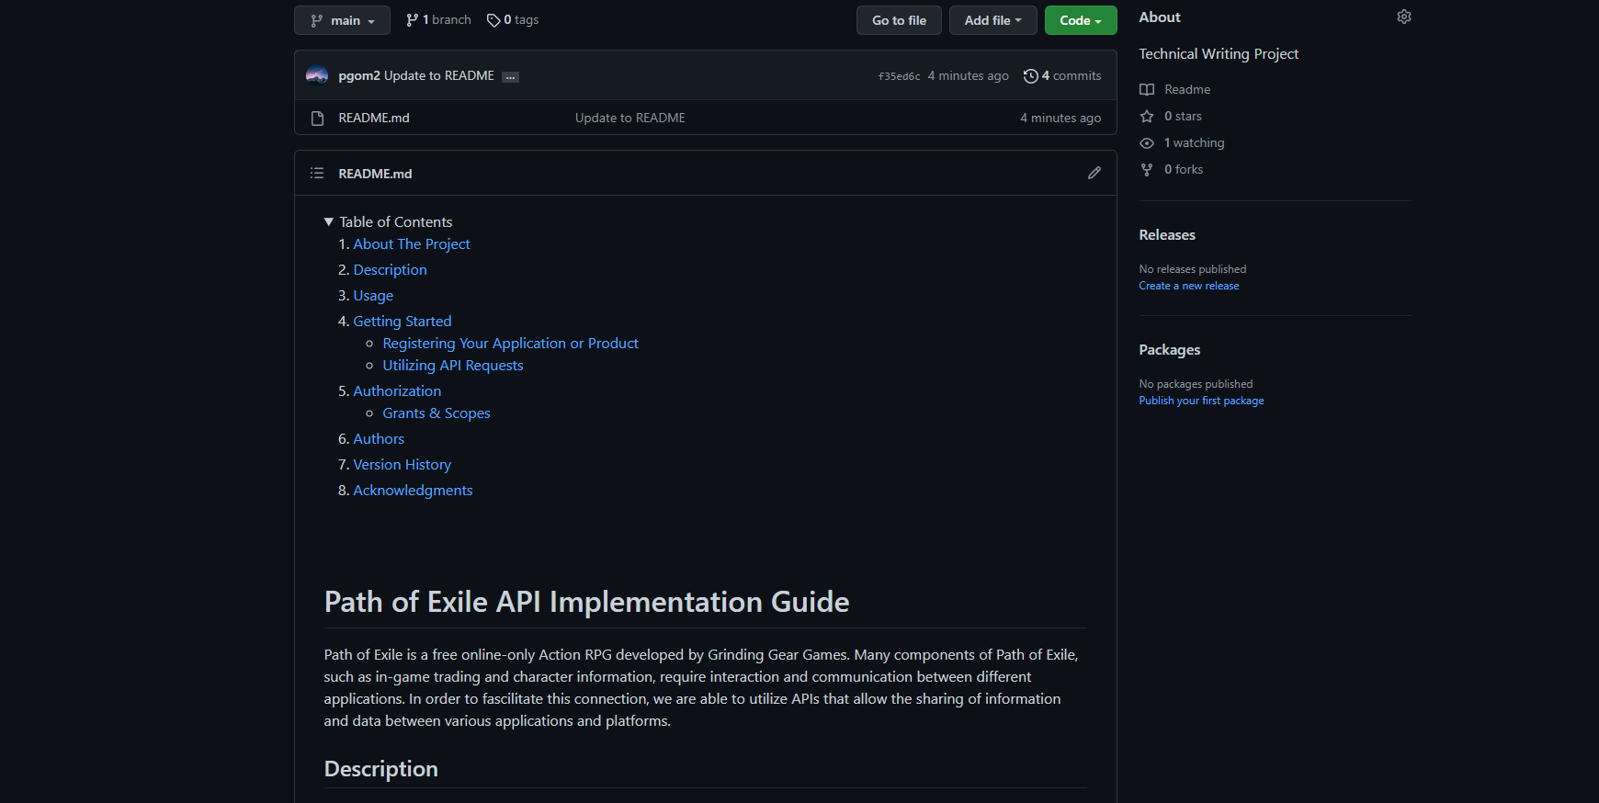Jump to Getting Started section
This screenshot has width=1599, height=803.
coord(402,321)
